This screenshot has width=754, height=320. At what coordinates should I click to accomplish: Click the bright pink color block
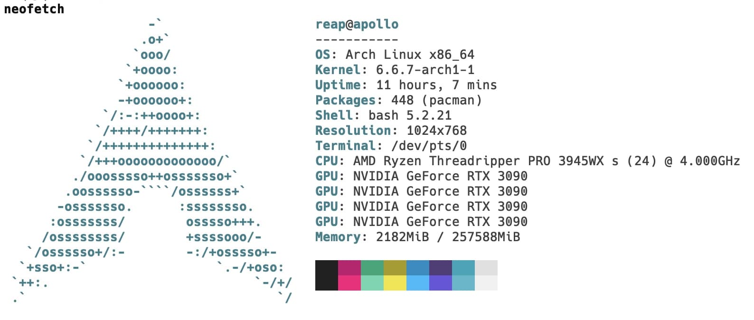[x=349, y=283]
